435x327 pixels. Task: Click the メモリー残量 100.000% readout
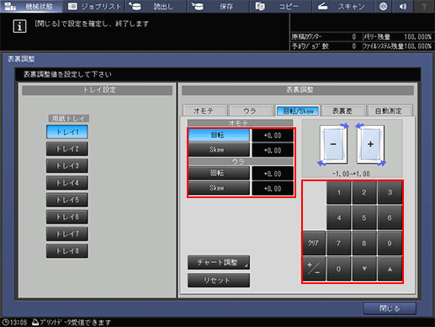[x=397, y=37]
